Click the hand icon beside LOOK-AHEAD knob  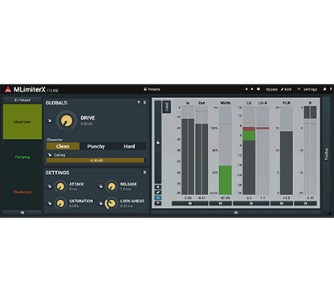click(100, 203)
